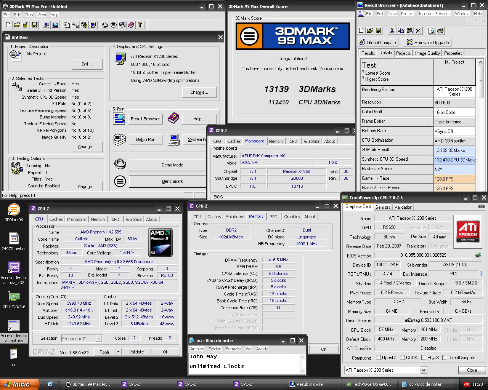The width and height of the screenshot is (488, 390).
Task: Open CPU-Z Tools dropdown arrow
Action: click(118, 352)
